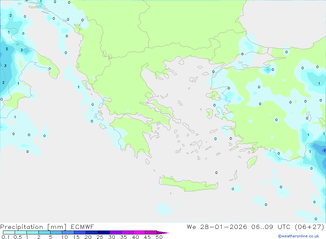Click the '06..09 UTC' time text

coord(271,227)
